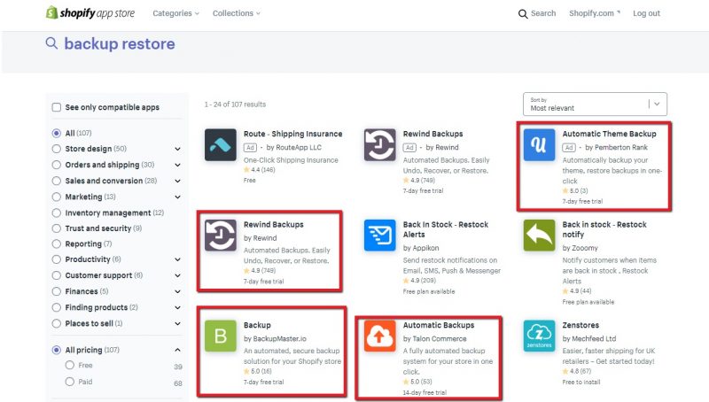Screen dimensions: 709x402
Task: Select the All (107) category radio
Action: [x=57, y=133]
